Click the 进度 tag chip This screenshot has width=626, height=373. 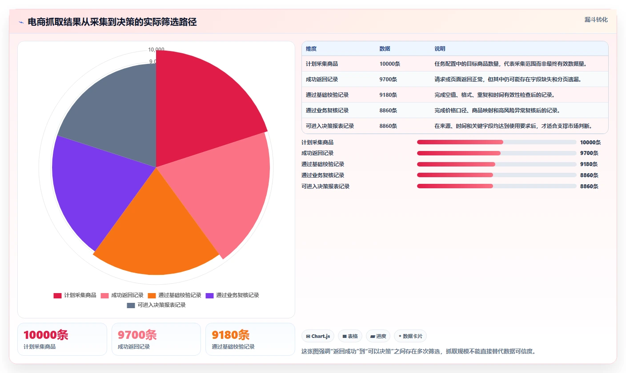[378, 336]
